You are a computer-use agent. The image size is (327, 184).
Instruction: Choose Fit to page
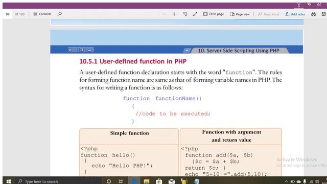tap(214, 14)
